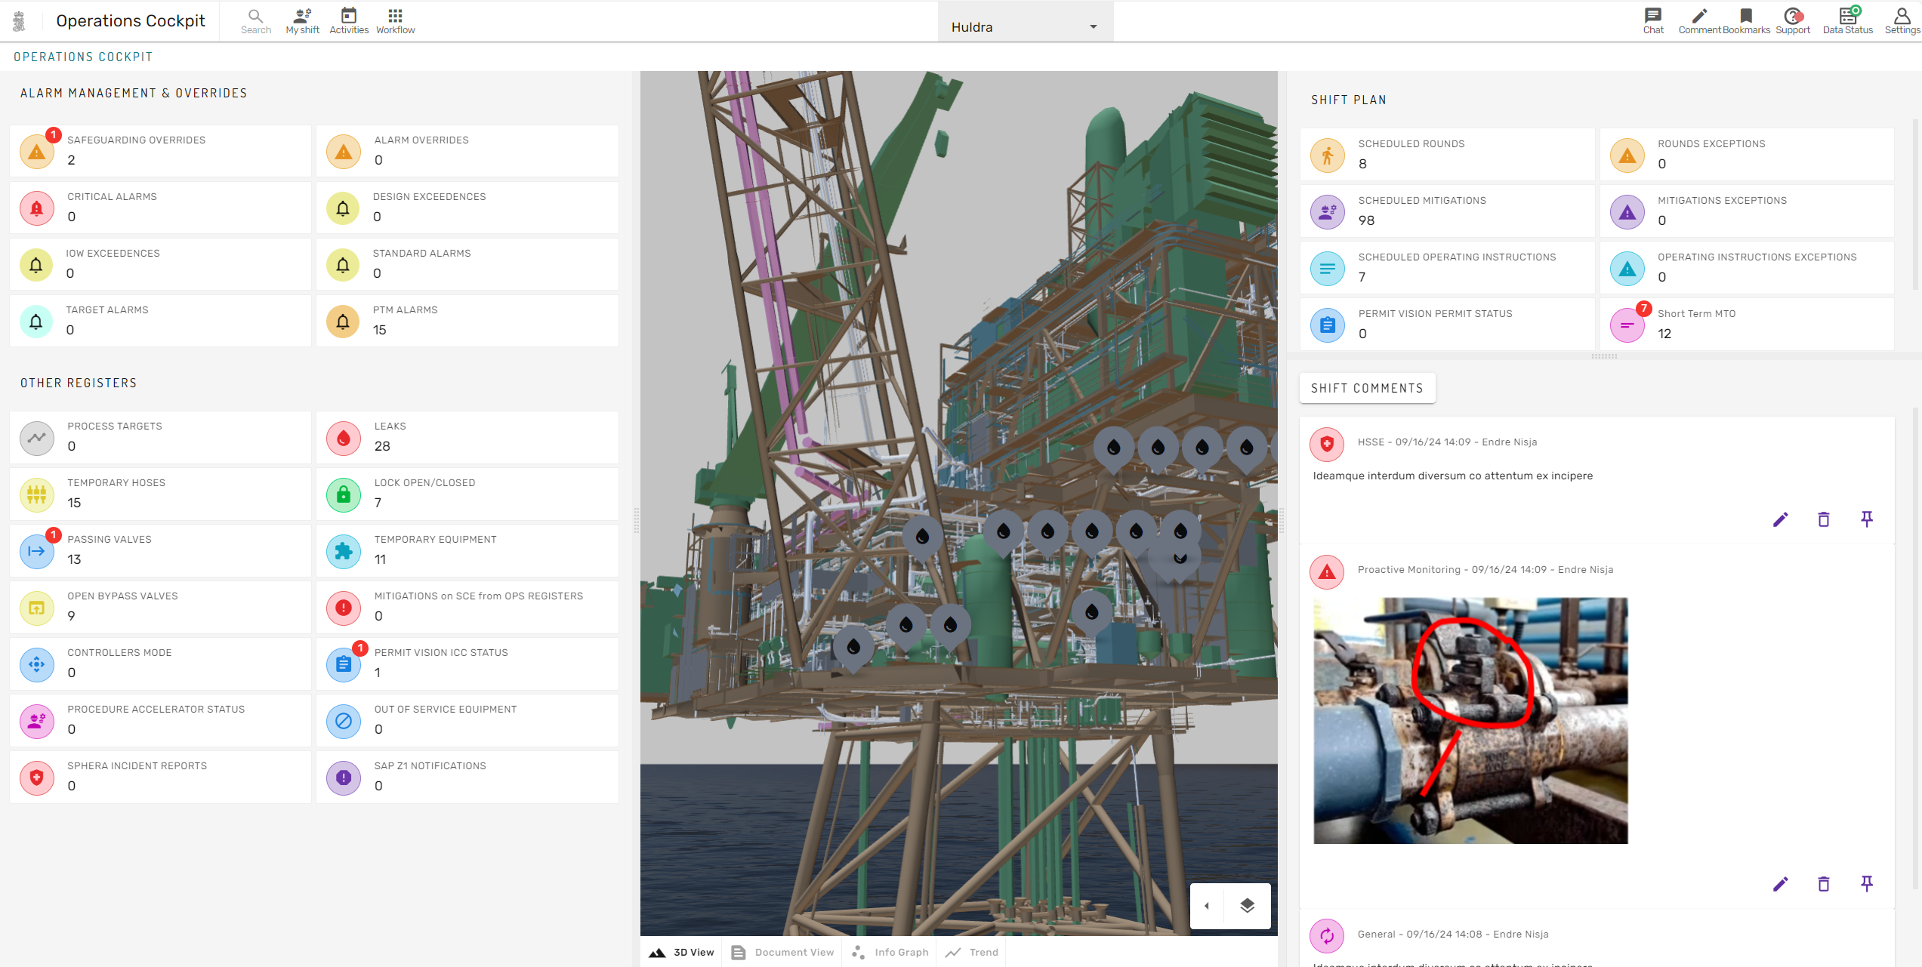Click the Shift Comments button

[x=1367, y=388]
